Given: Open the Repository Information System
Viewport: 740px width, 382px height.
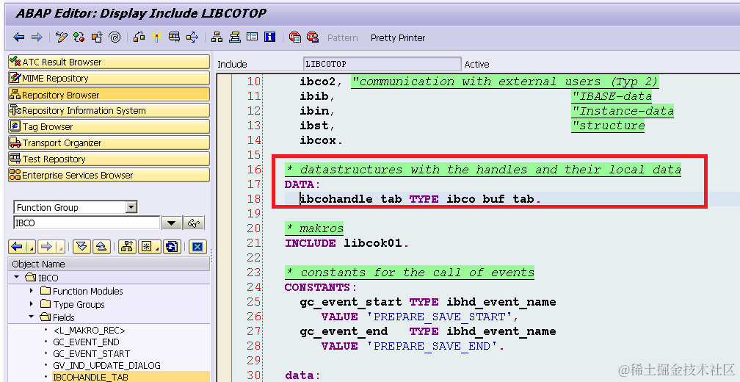Looking at the screenshot, I should (109, 110).
